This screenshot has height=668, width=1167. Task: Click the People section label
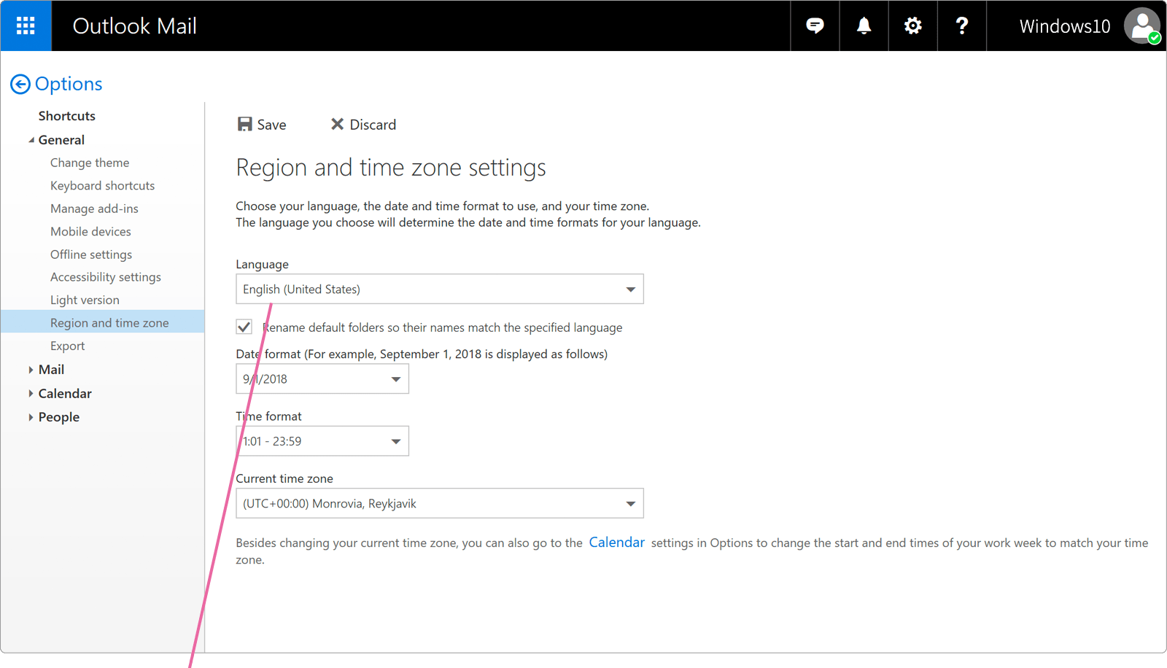(x=59, y=417)
